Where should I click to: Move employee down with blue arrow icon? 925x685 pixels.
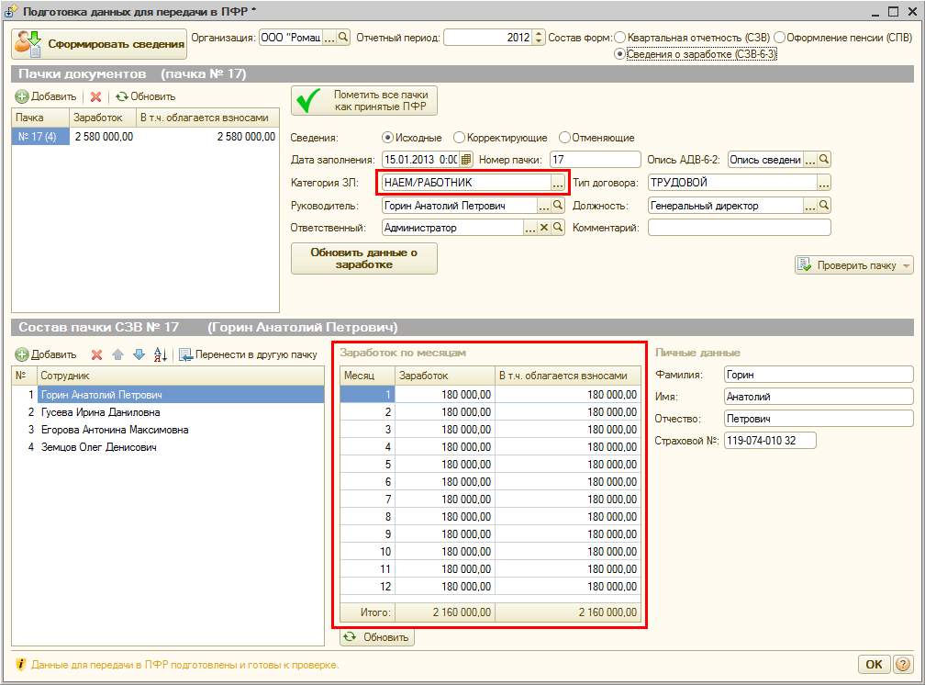coord(139,354)
